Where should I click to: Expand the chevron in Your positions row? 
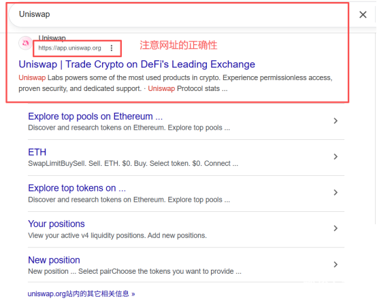point(335,228)
